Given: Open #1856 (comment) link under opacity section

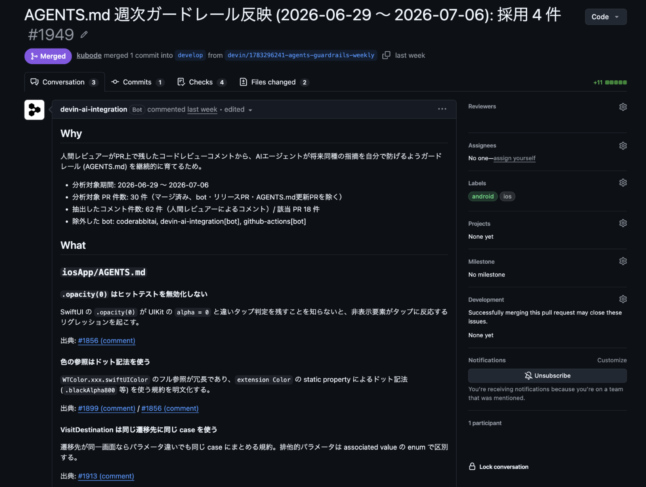Looking at the screenshot, I should [107, 341].
